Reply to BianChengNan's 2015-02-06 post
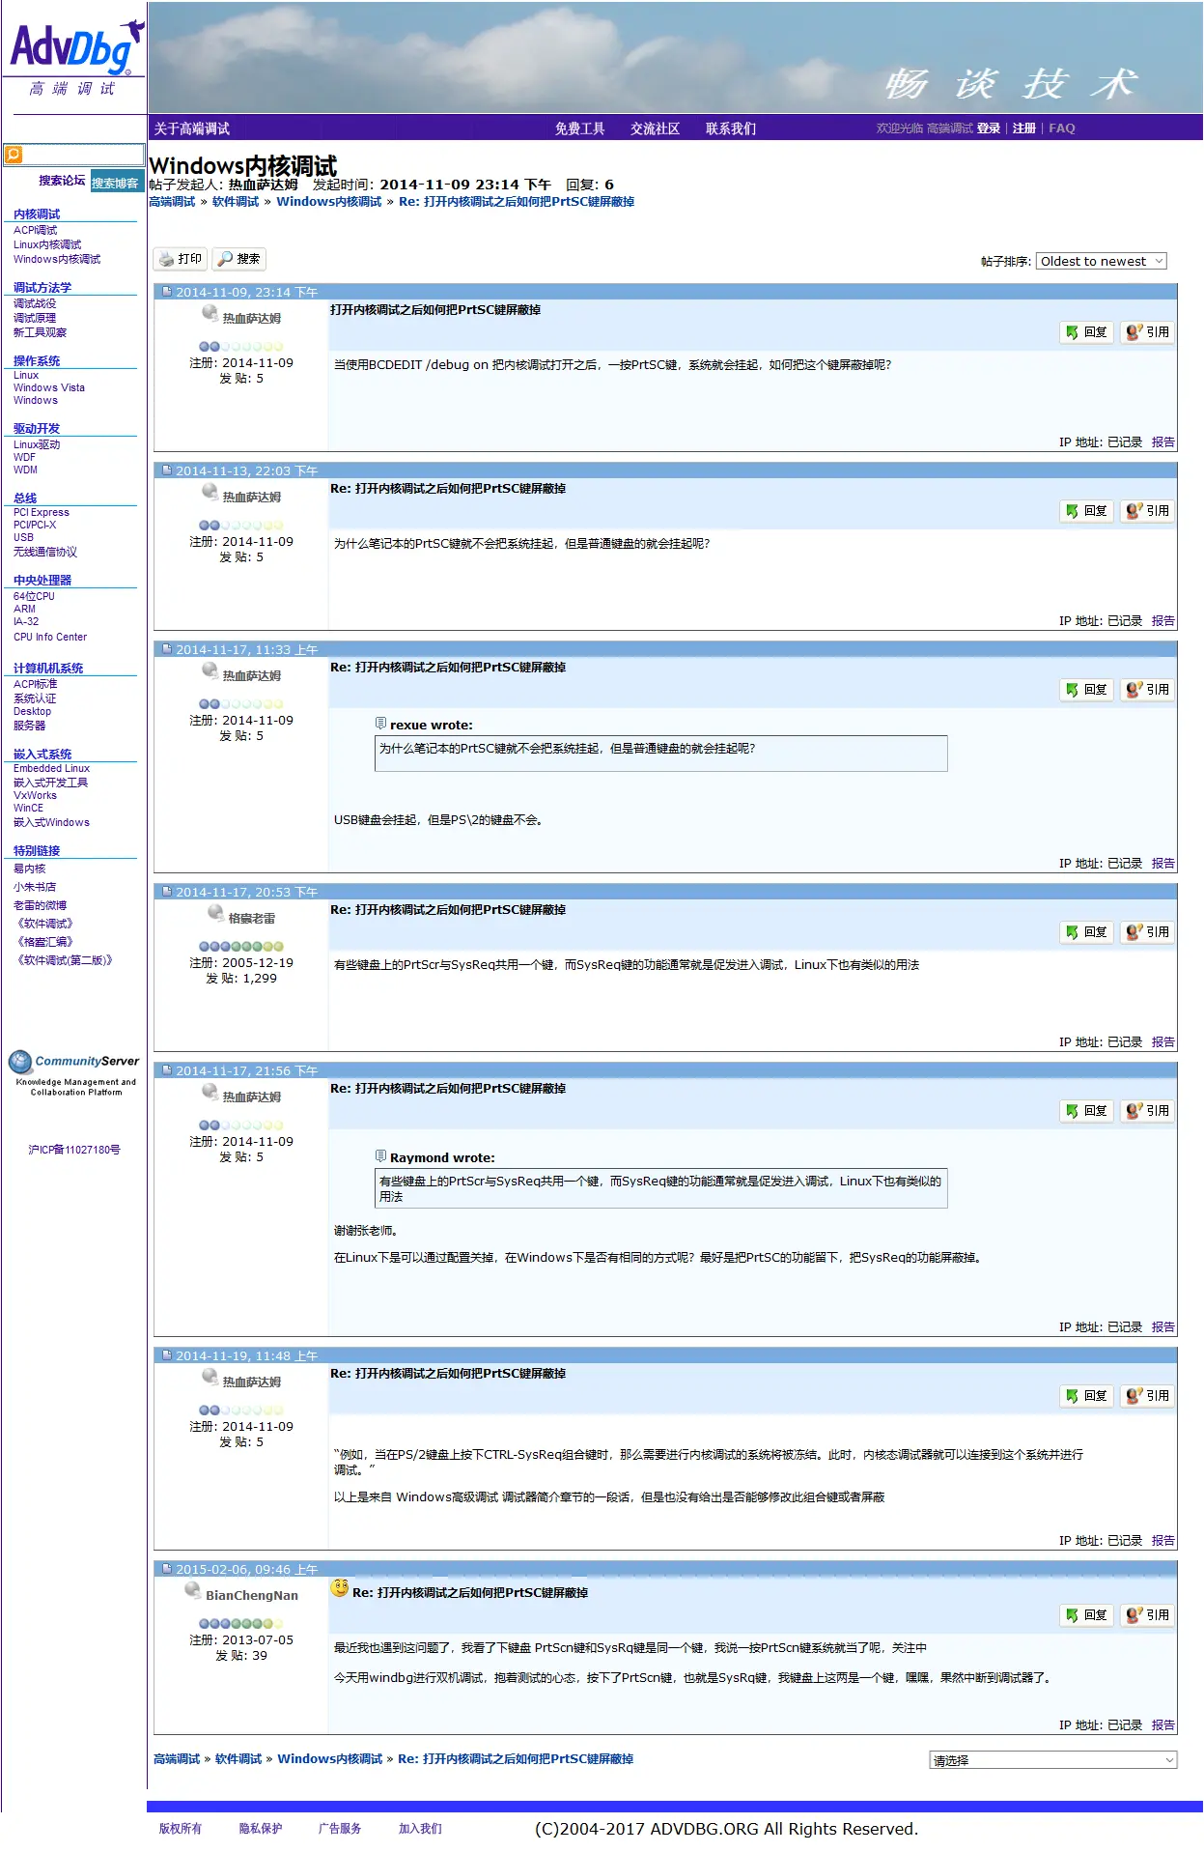Viewport: 1204px width, 1852px height. tap(1087, 1615)
